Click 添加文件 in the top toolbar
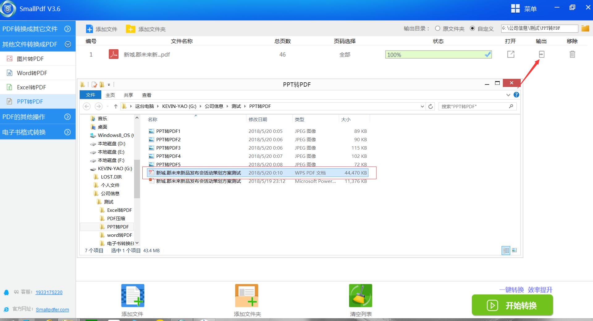The width and height of the screenshot is (593, 321). coord(102,29)
